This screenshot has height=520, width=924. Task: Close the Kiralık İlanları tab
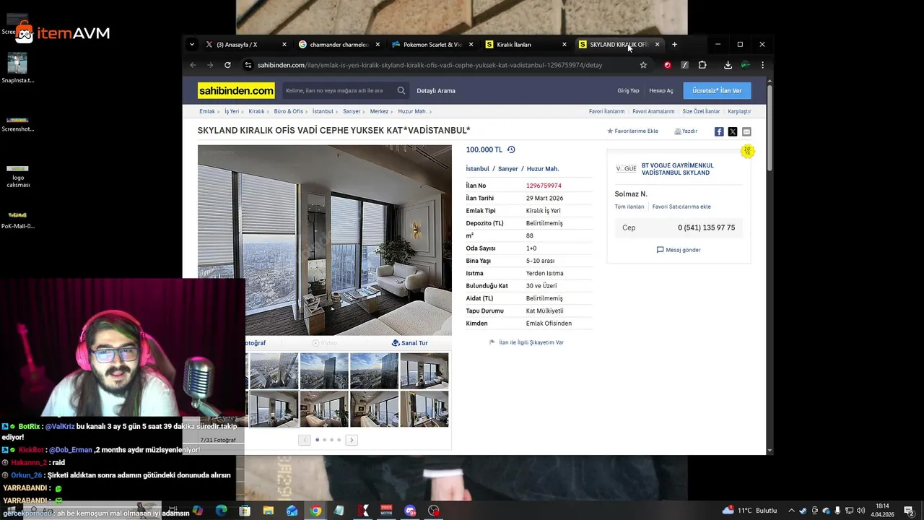564,44
